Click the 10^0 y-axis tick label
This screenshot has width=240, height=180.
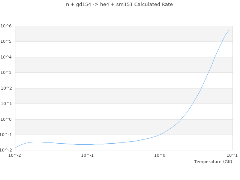coord(6,119)
